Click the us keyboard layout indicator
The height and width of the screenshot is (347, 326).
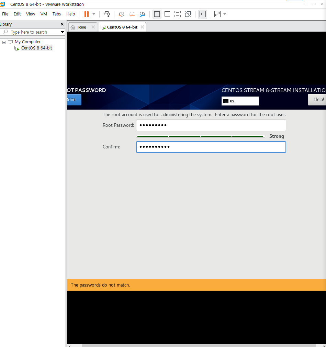click(x=240, y=101)
